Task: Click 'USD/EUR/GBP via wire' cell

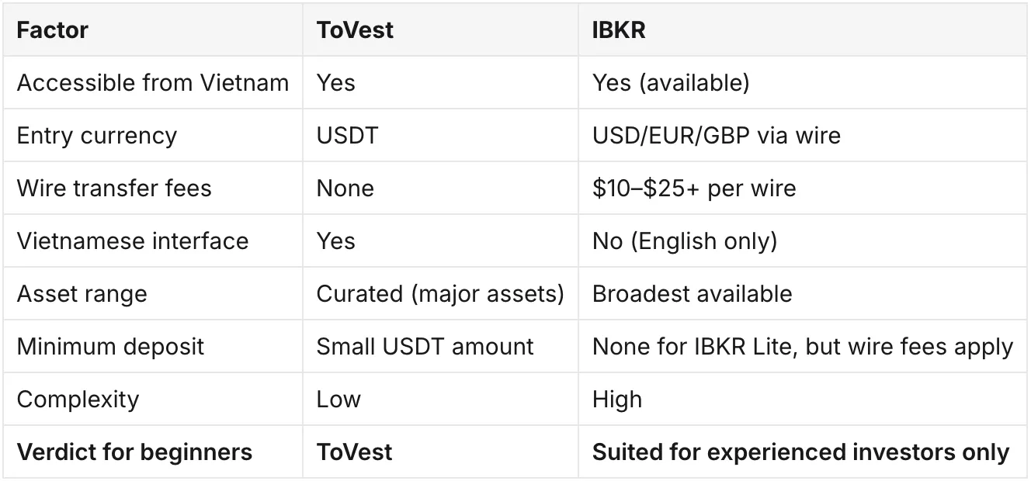Action: coord(717,136)
